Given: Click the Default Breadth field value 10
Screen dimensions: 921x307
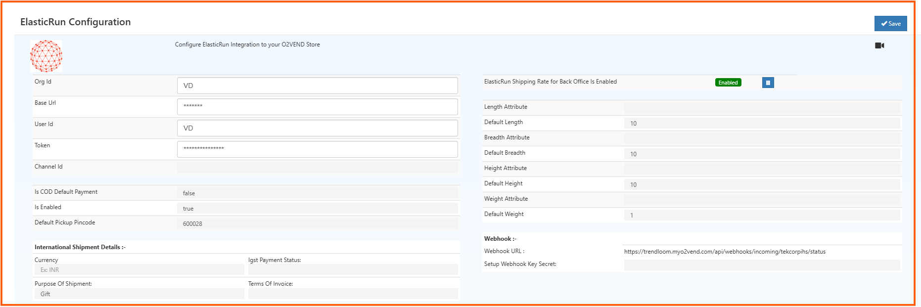Looking at the screenshot, I should [x=762, y=154].
